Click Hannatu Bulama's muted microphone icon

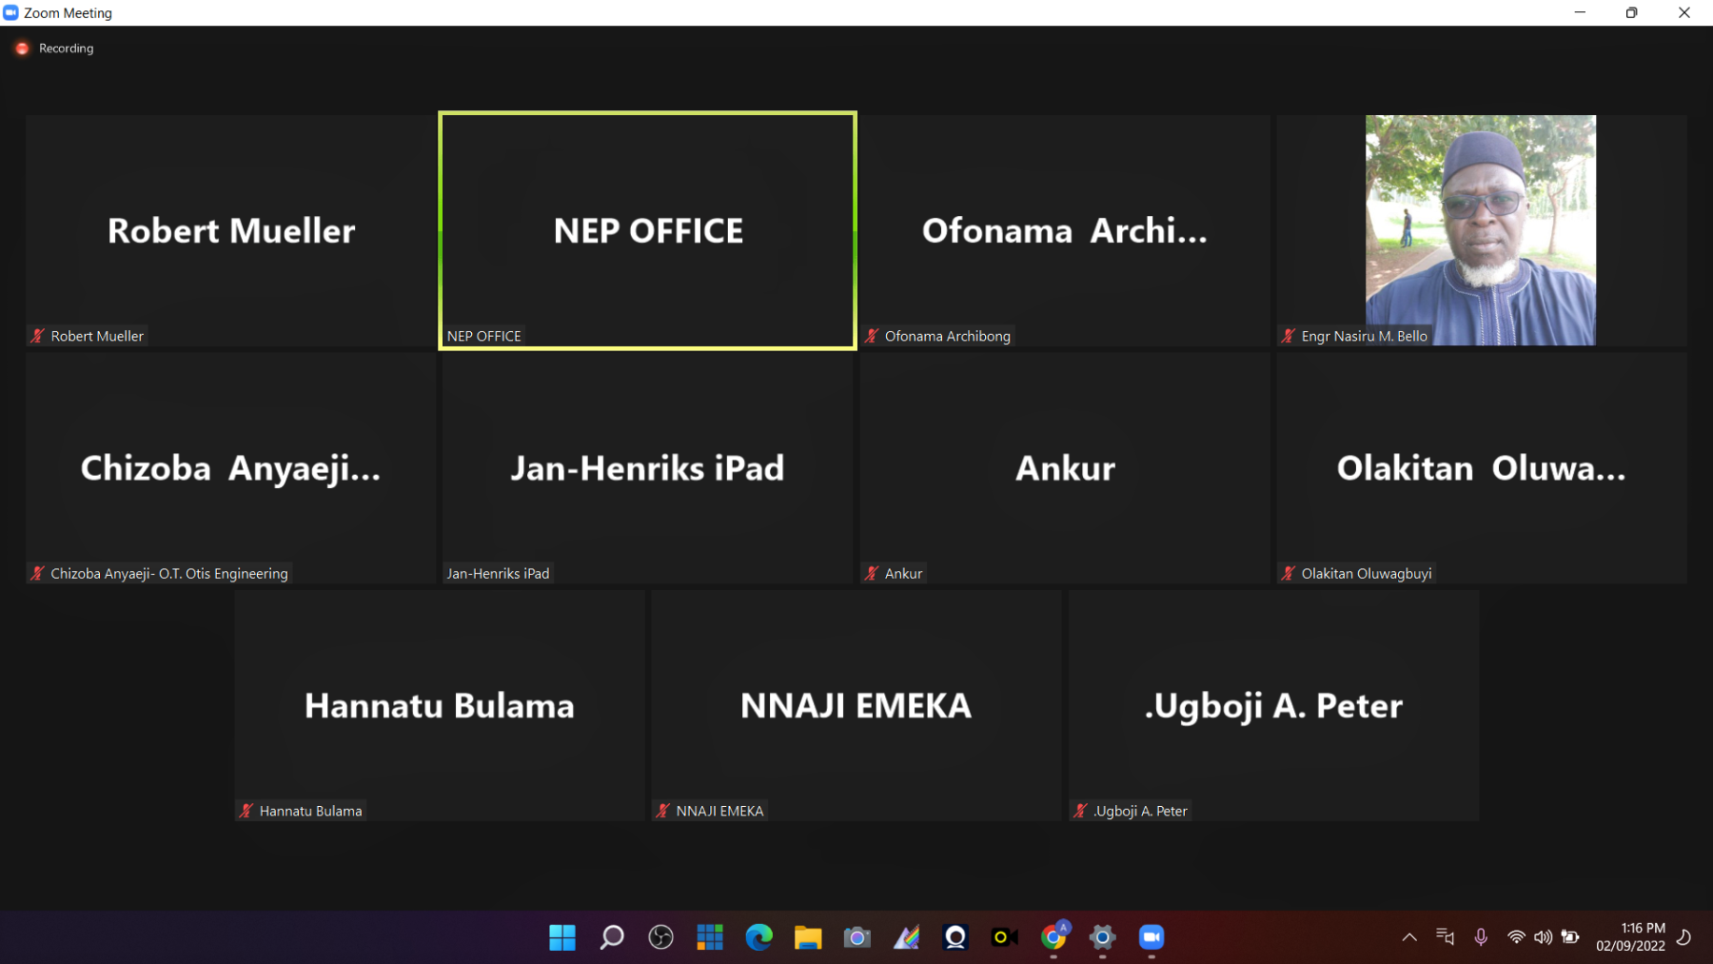tap(246, 811)
